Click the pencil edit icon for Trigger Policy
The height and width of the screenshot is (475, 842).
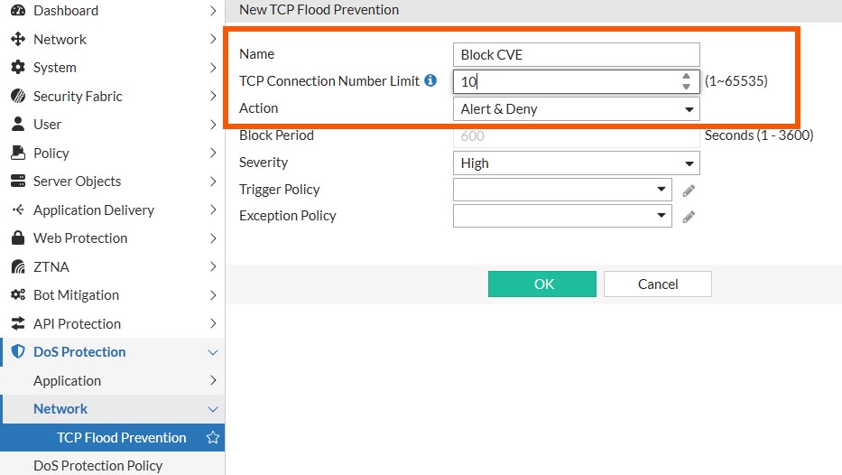point(689,191)
